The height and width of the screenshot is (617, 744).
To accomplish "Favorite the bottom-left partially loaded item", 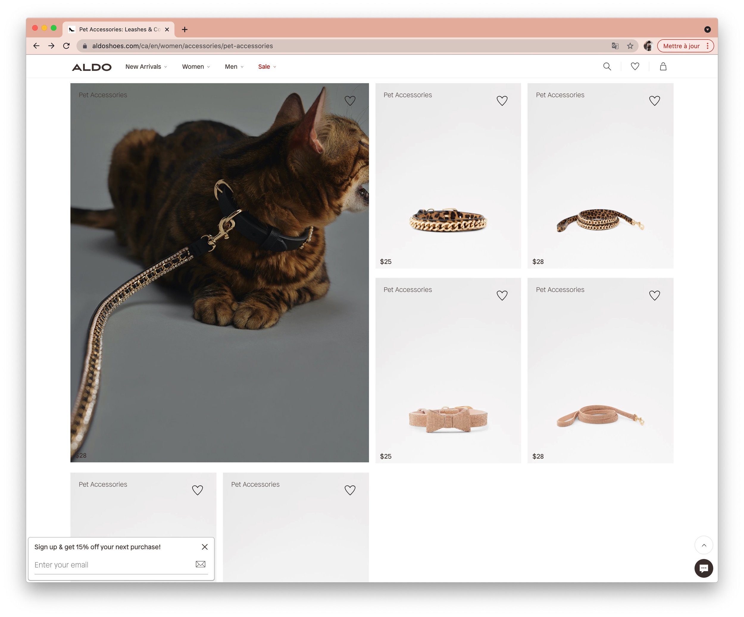I will point(197,490).
